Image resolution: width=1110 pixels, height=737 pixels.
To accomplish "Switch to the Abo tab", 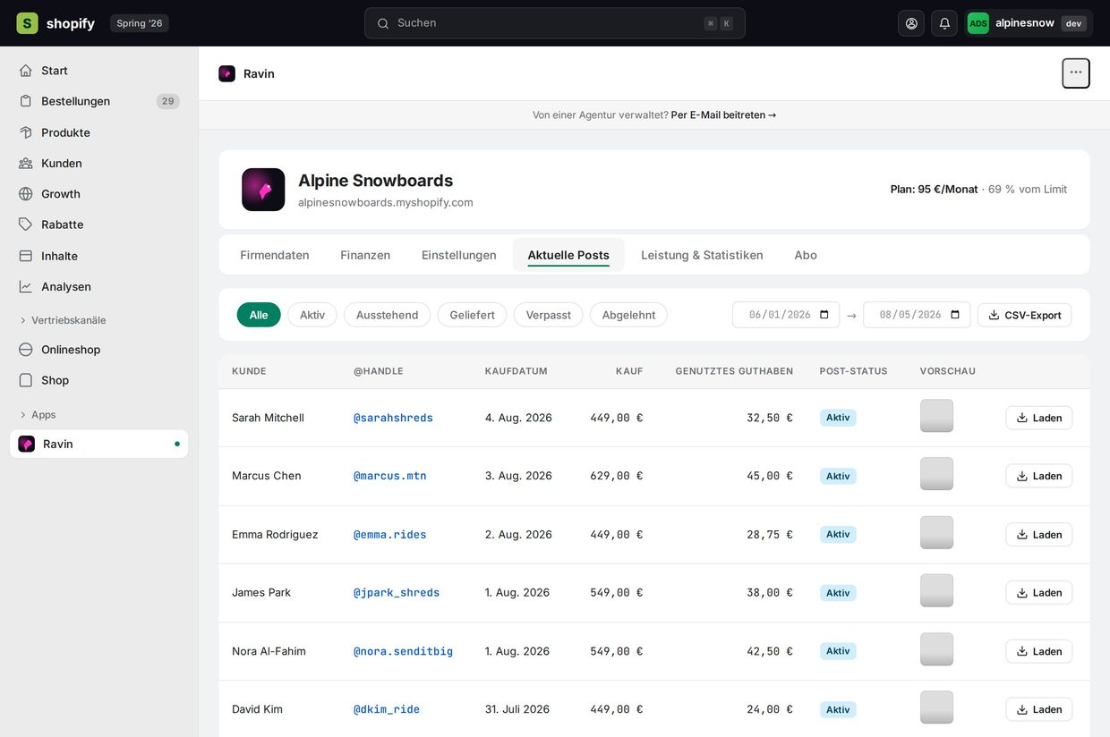I will 806,255.
